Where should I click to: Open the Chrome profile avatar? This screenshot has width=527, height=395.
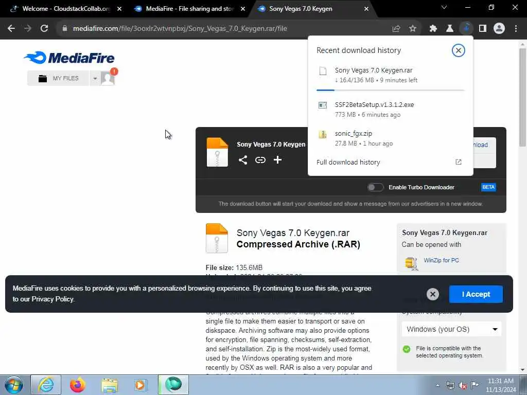pyautogui.click(x=499, y=29)
